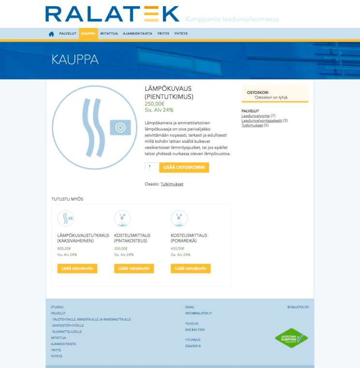The height and width of the screenshot is (368, 360).
Task: Click Yritys footer link
Action: [56, 350]
